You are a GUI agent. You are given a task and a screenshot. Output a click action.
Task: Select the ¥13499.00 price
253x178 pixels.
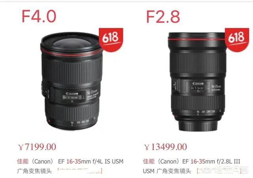click(166, 147)
